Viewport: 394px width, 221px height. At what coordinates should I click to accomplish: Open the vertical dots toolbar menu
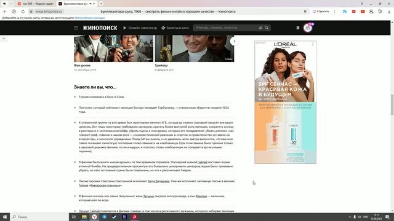pyautogui.click(x=334, y=12)
